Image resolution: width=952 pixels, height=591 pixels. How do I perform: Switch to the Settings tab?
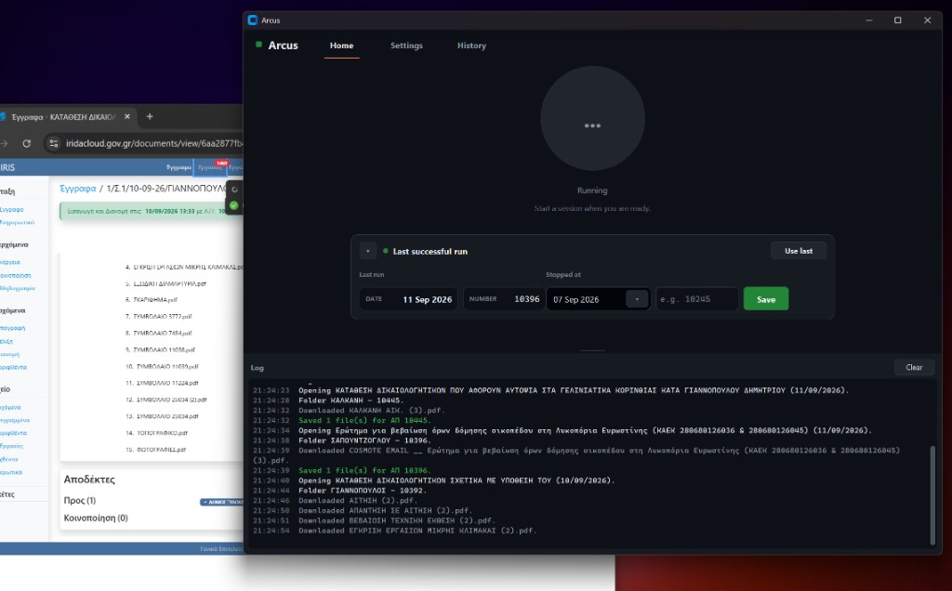[x=406, y=46]
